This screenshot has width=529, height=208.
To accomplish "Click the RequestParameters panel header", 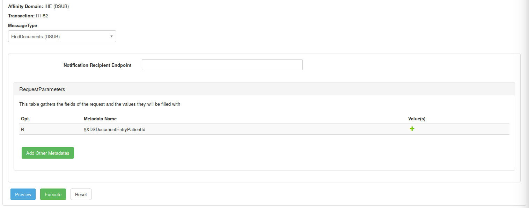I will point(42,89).
